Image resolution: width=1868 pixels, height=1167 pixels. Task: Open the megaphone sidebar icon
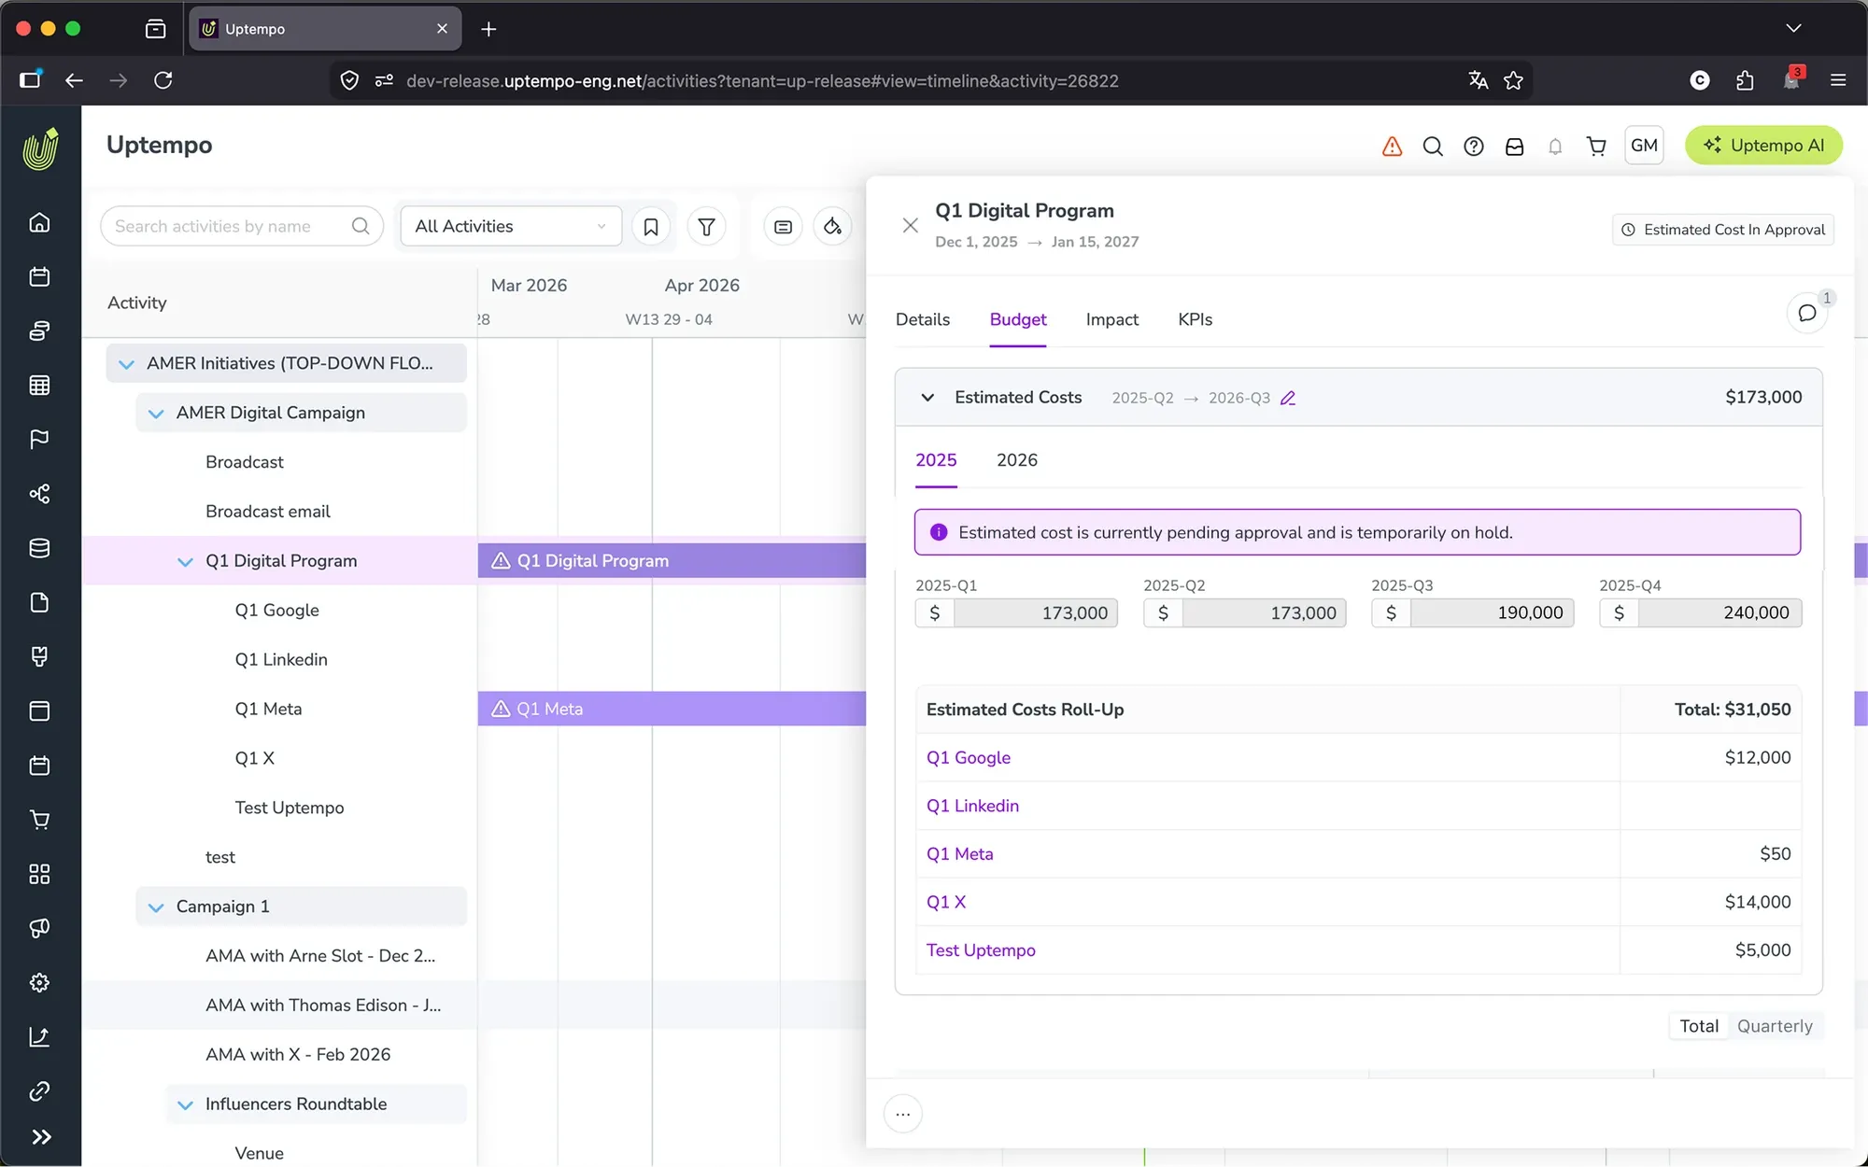pyautogui.click(x=39, y=928)
